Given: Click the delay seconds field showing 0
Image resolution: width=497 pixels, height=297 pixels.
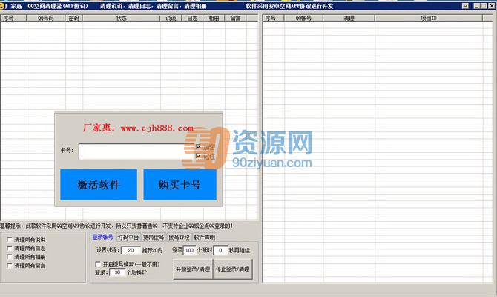Looking at the screenshot, I should coord(220,250).
